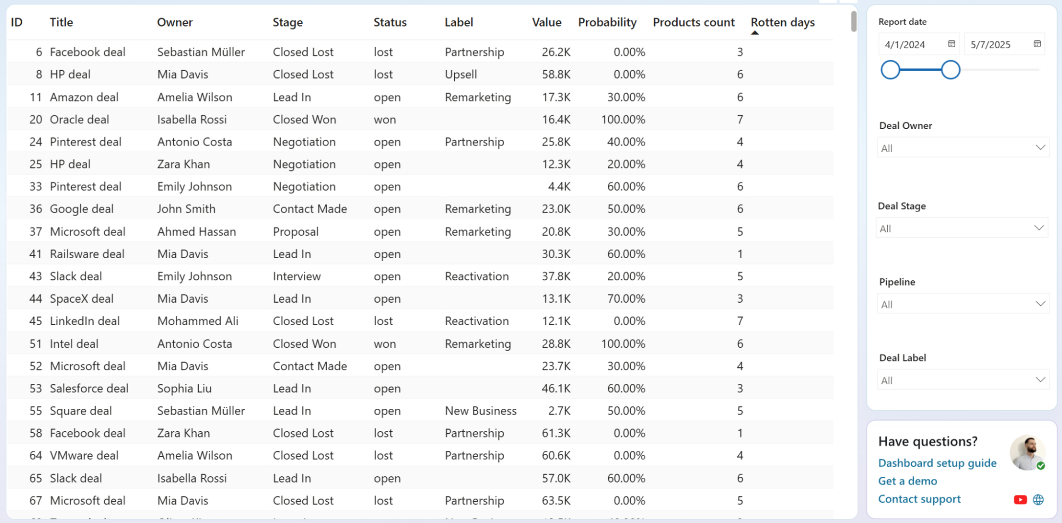Screen dimensions: 1062x523
Task: Select the Intel deal title cell
Action: coord(74,344)
